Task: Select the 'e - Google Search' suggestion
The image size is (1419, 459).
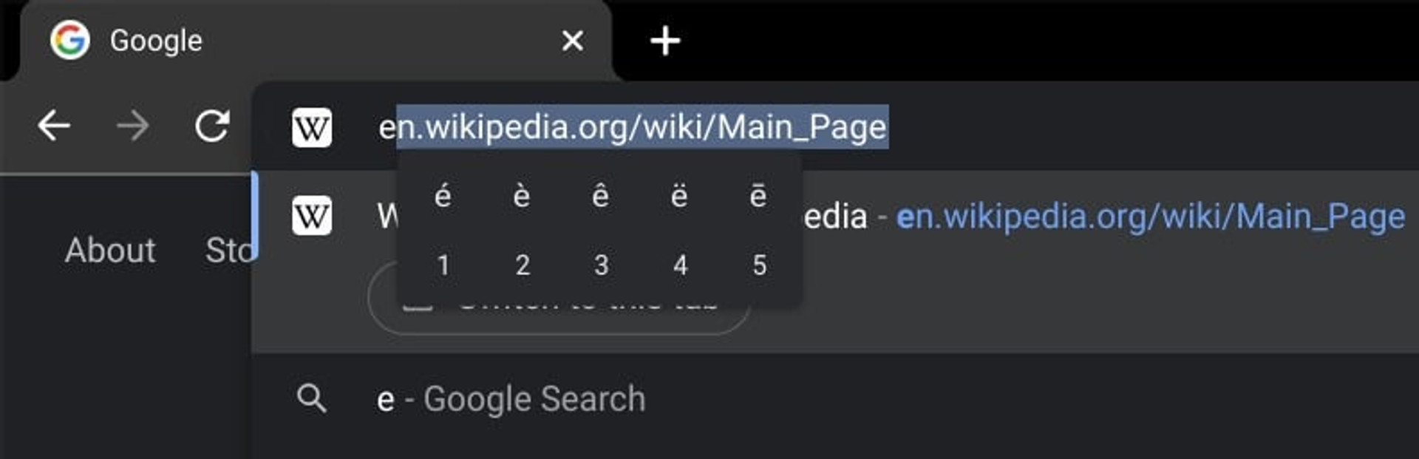Action: [835, 399]
